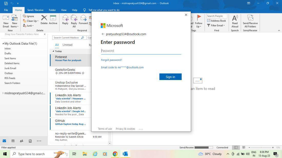282x158 pixels.
Task: Collapse the My Outlook Data File tree
Action: 3,43
